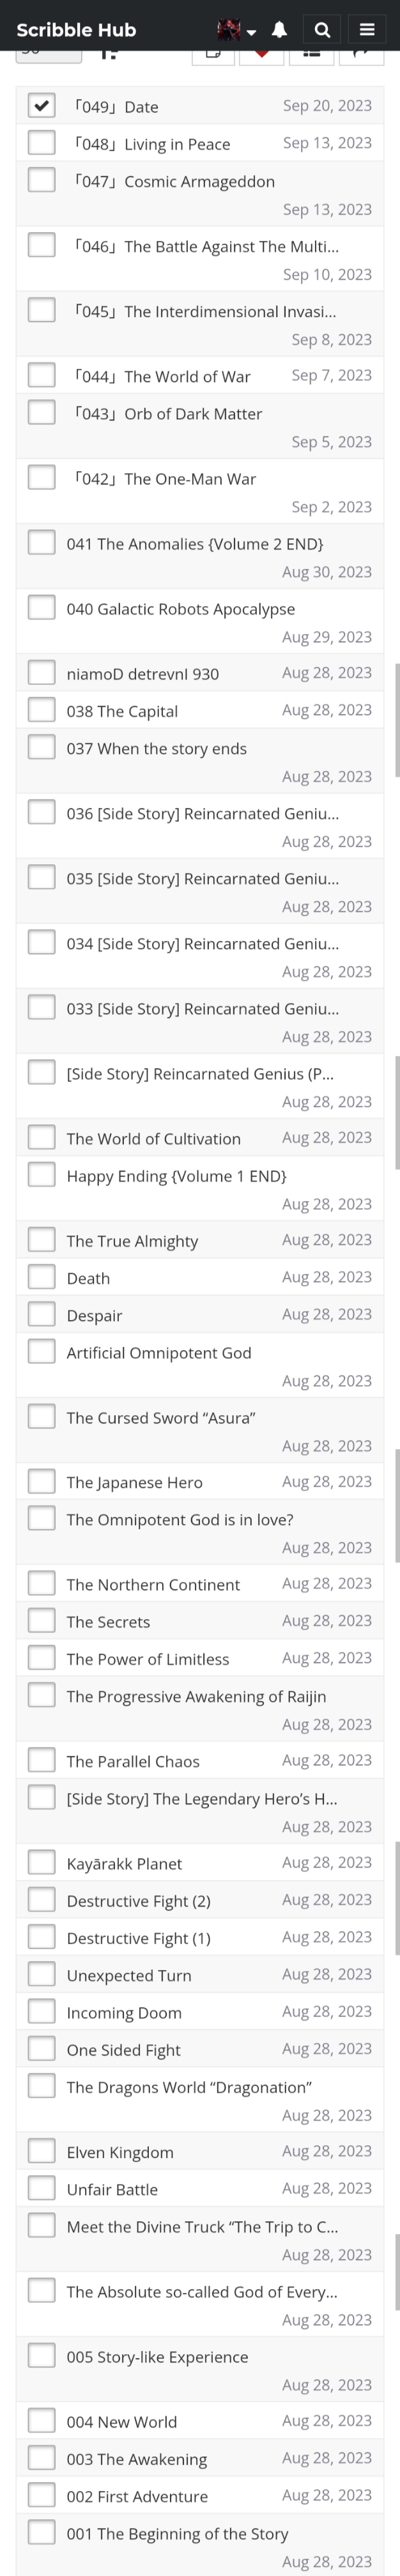This screenshot has height=2576, width=400.
Task: Click the share arrow icon
Action: click(361, 53)
